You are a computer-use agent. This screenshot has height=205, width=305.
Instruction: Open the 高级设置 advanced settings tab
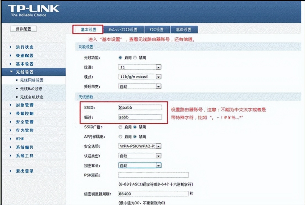(x=184, y=29)
